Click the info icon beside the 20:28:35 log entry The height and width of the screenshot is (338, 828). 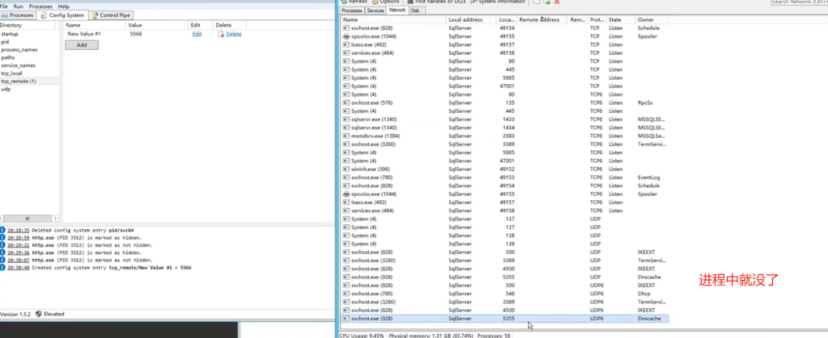click(2, 230)
